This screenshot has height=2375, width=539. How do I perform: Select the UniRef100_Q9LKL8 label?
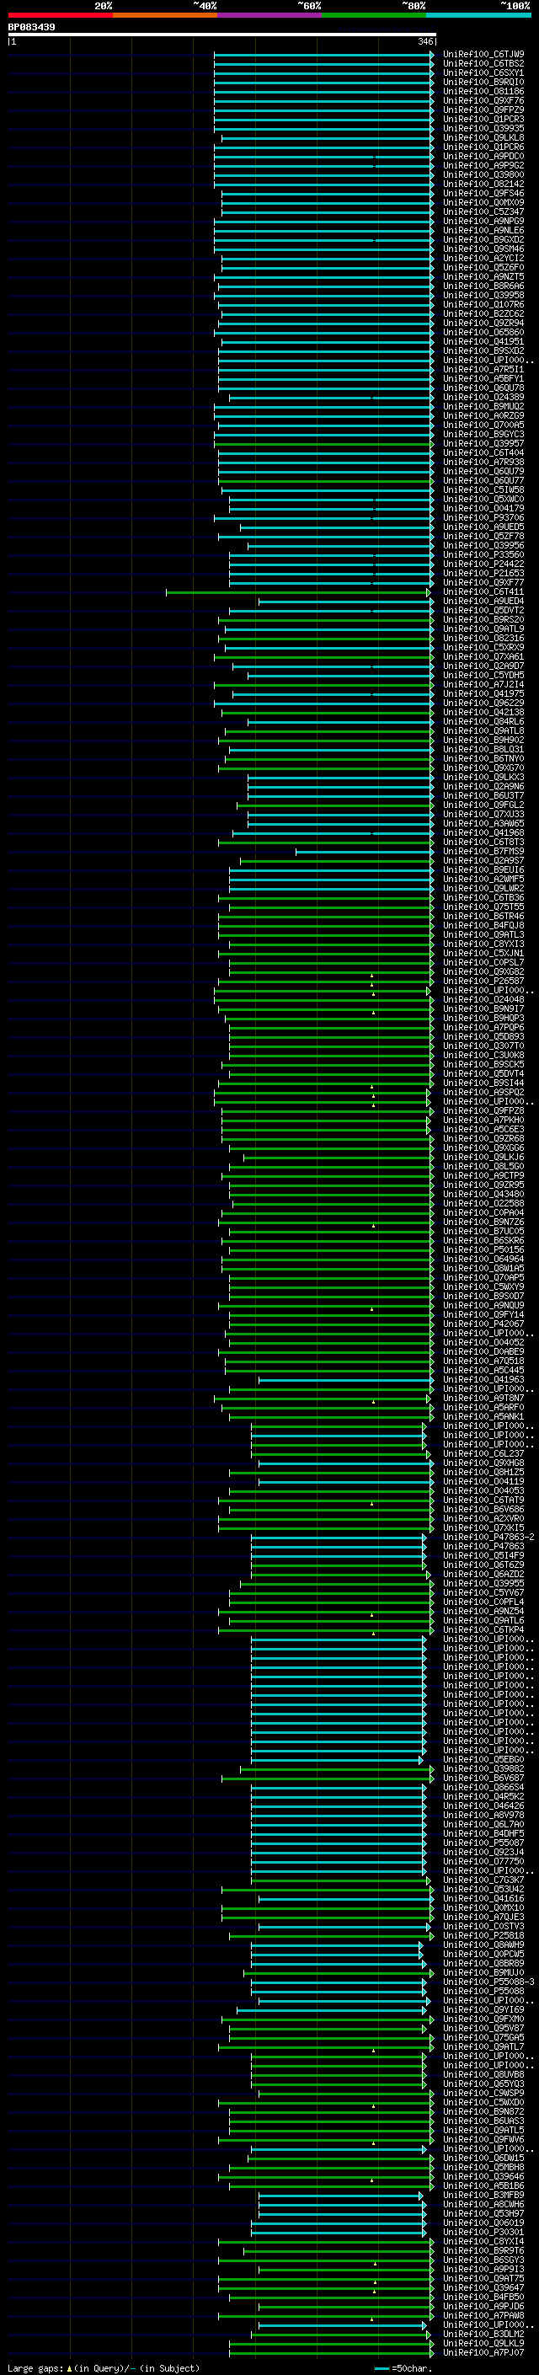coord(483,137)
